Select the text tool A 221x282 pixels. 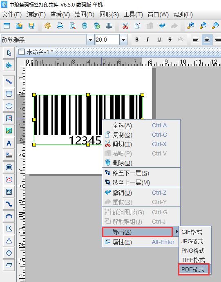(x=9, y=143)
